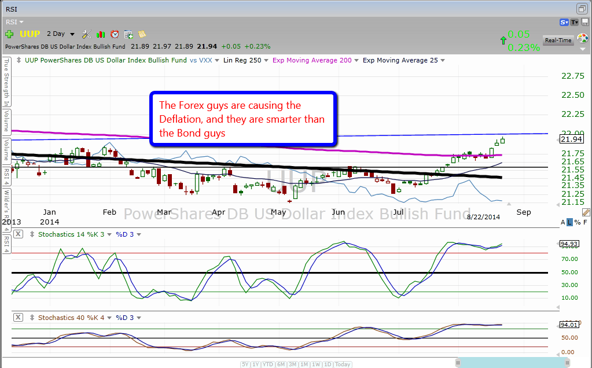Click the add calendar/table icon
The width and height of the screenshot is (592, 368).
128,34
